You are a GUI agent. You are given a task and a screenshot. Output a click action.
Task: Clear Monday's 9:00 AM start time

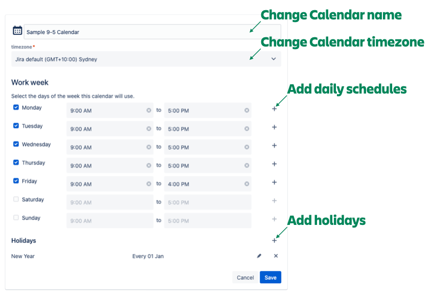click(x=149, y=110)
